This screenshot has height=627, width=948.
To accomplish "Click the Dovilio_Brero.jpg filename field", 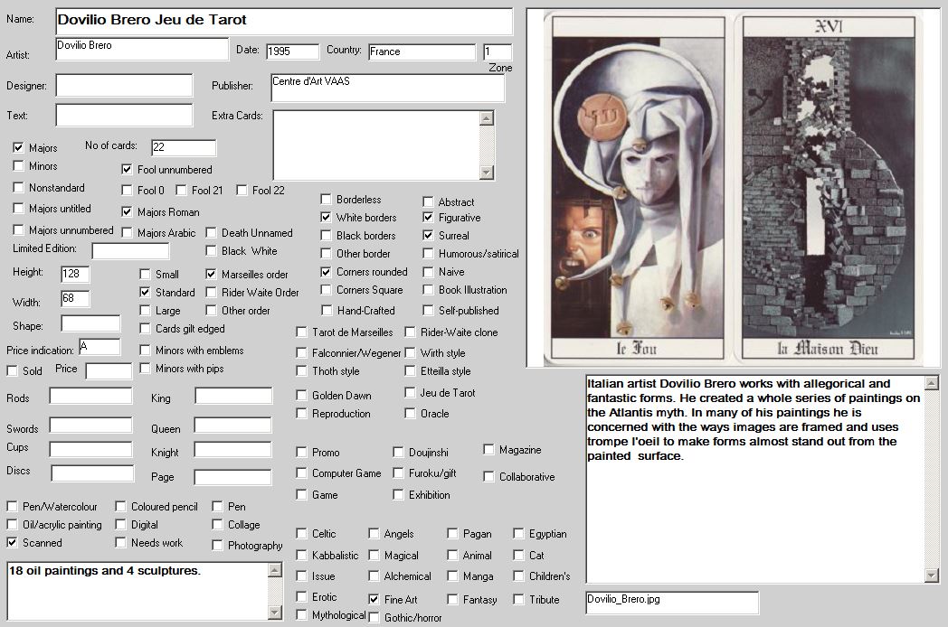I will pyautogui.click(x=671, y=603).
